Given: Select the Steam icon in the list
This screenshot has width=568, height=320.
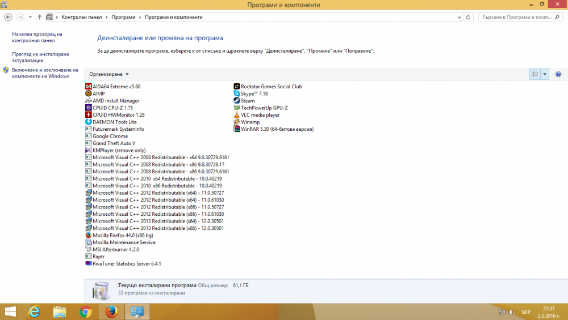Looking at the screenshot, I should 236,100.
